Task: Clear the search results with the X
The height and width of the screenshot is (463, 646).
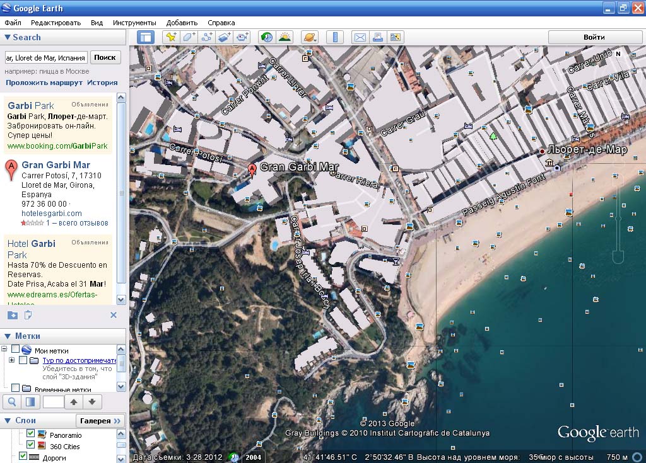Action: click(x=114, y=315)
